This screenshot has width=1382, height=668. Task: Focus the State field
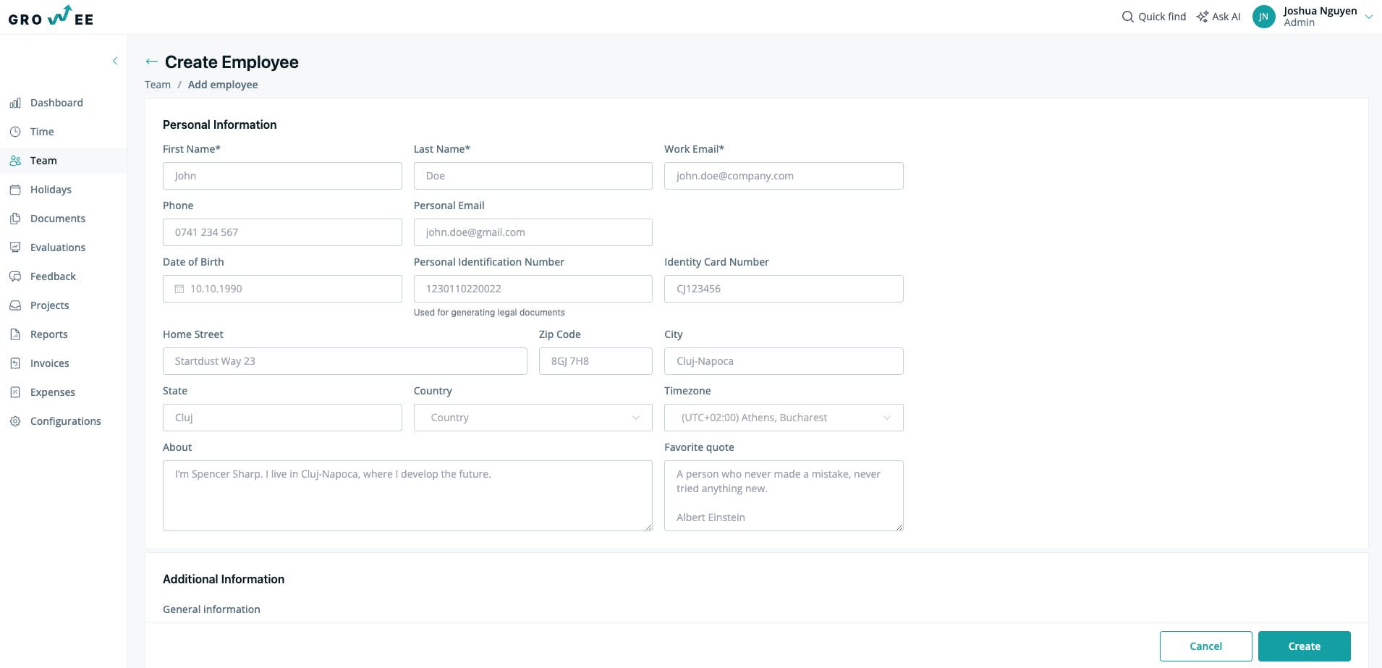point(282,418)
